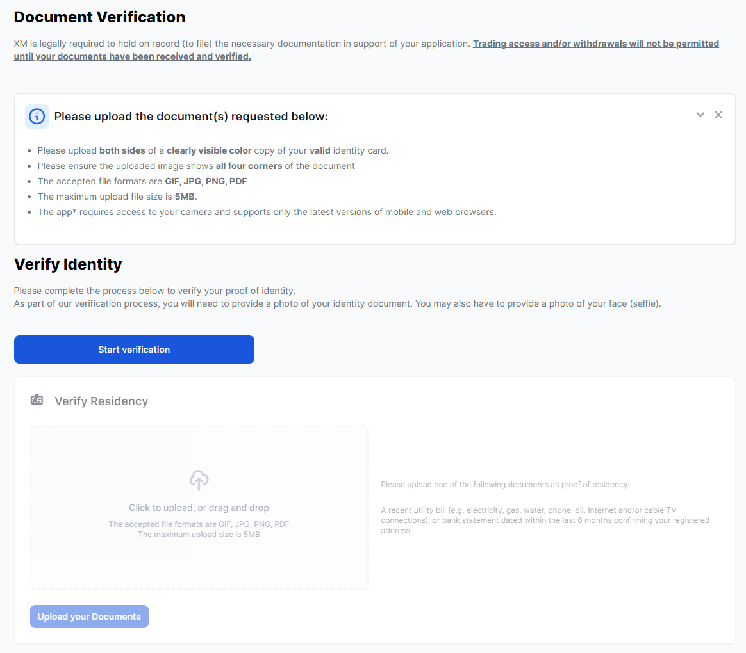
Task: Click the accepted file formats line in dropzone
Action: [199, 524]
